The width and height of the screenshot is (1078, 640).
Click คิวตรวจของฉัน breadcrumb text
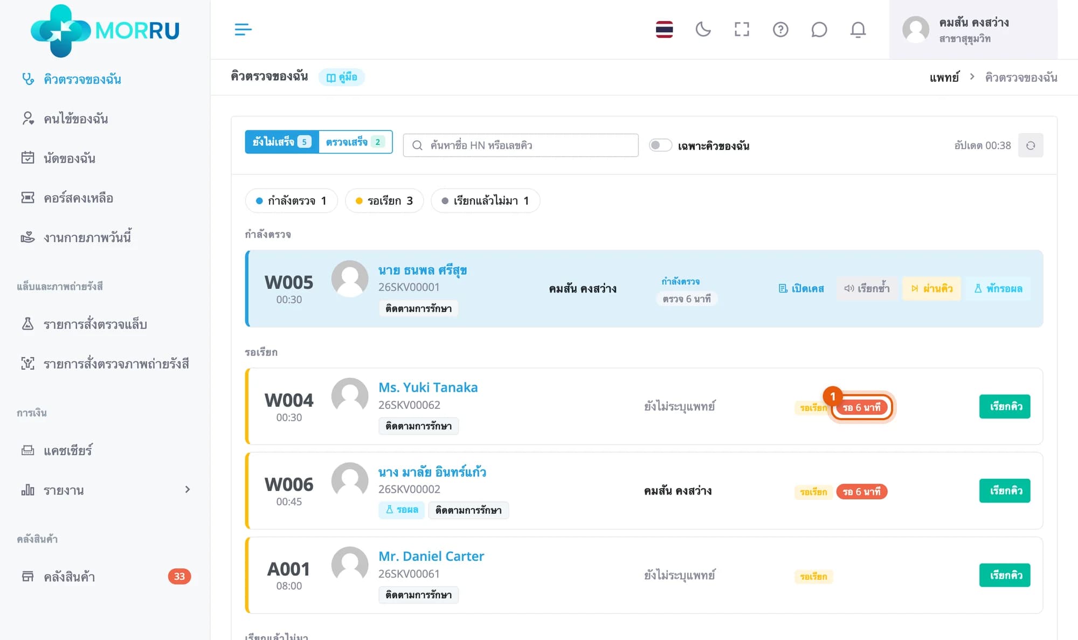click(x=1021, y=78)
